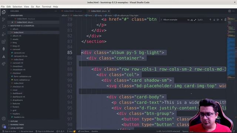Open the Accounts icon in activity bar
The width and height of the screenshot is (237, 133).
pos(4,119)
